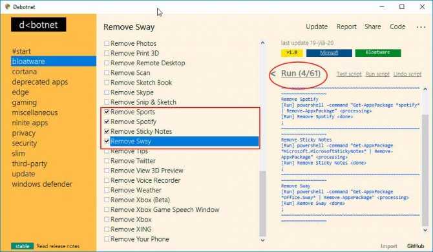The image size is (433, 252).
Task: Select the bloatware category
Action: pyautogui.click(x=54, y=61)
